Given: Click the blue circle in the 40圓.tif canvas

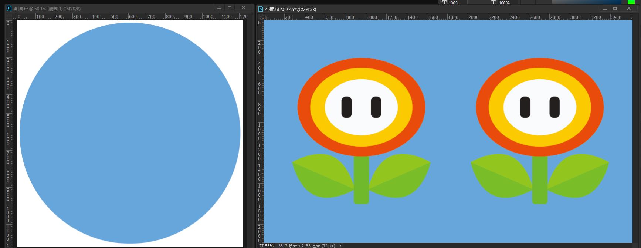Looking at the screenshot, I should 130,133.
